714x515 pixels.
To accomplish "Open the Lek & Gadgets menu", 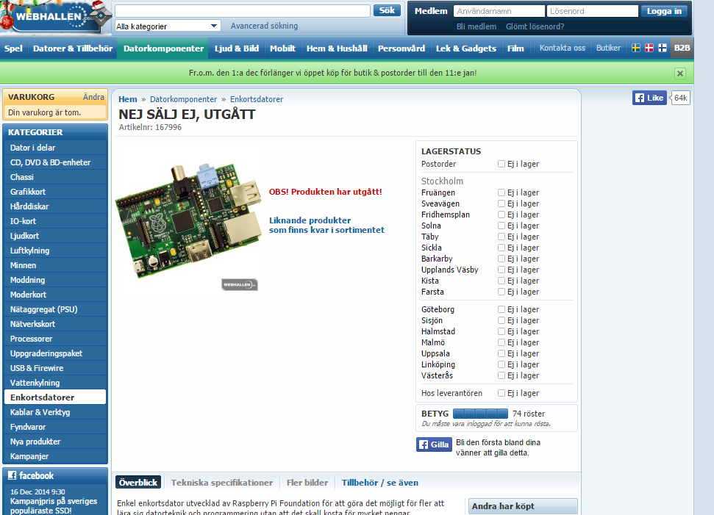I will click(x=466, y=48).
